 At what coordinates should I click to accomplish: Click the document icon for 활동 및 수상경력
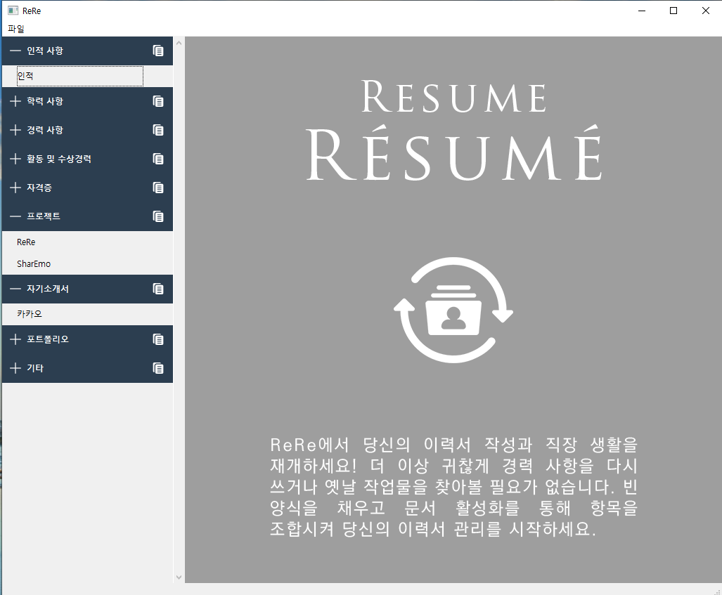point(158,159)
